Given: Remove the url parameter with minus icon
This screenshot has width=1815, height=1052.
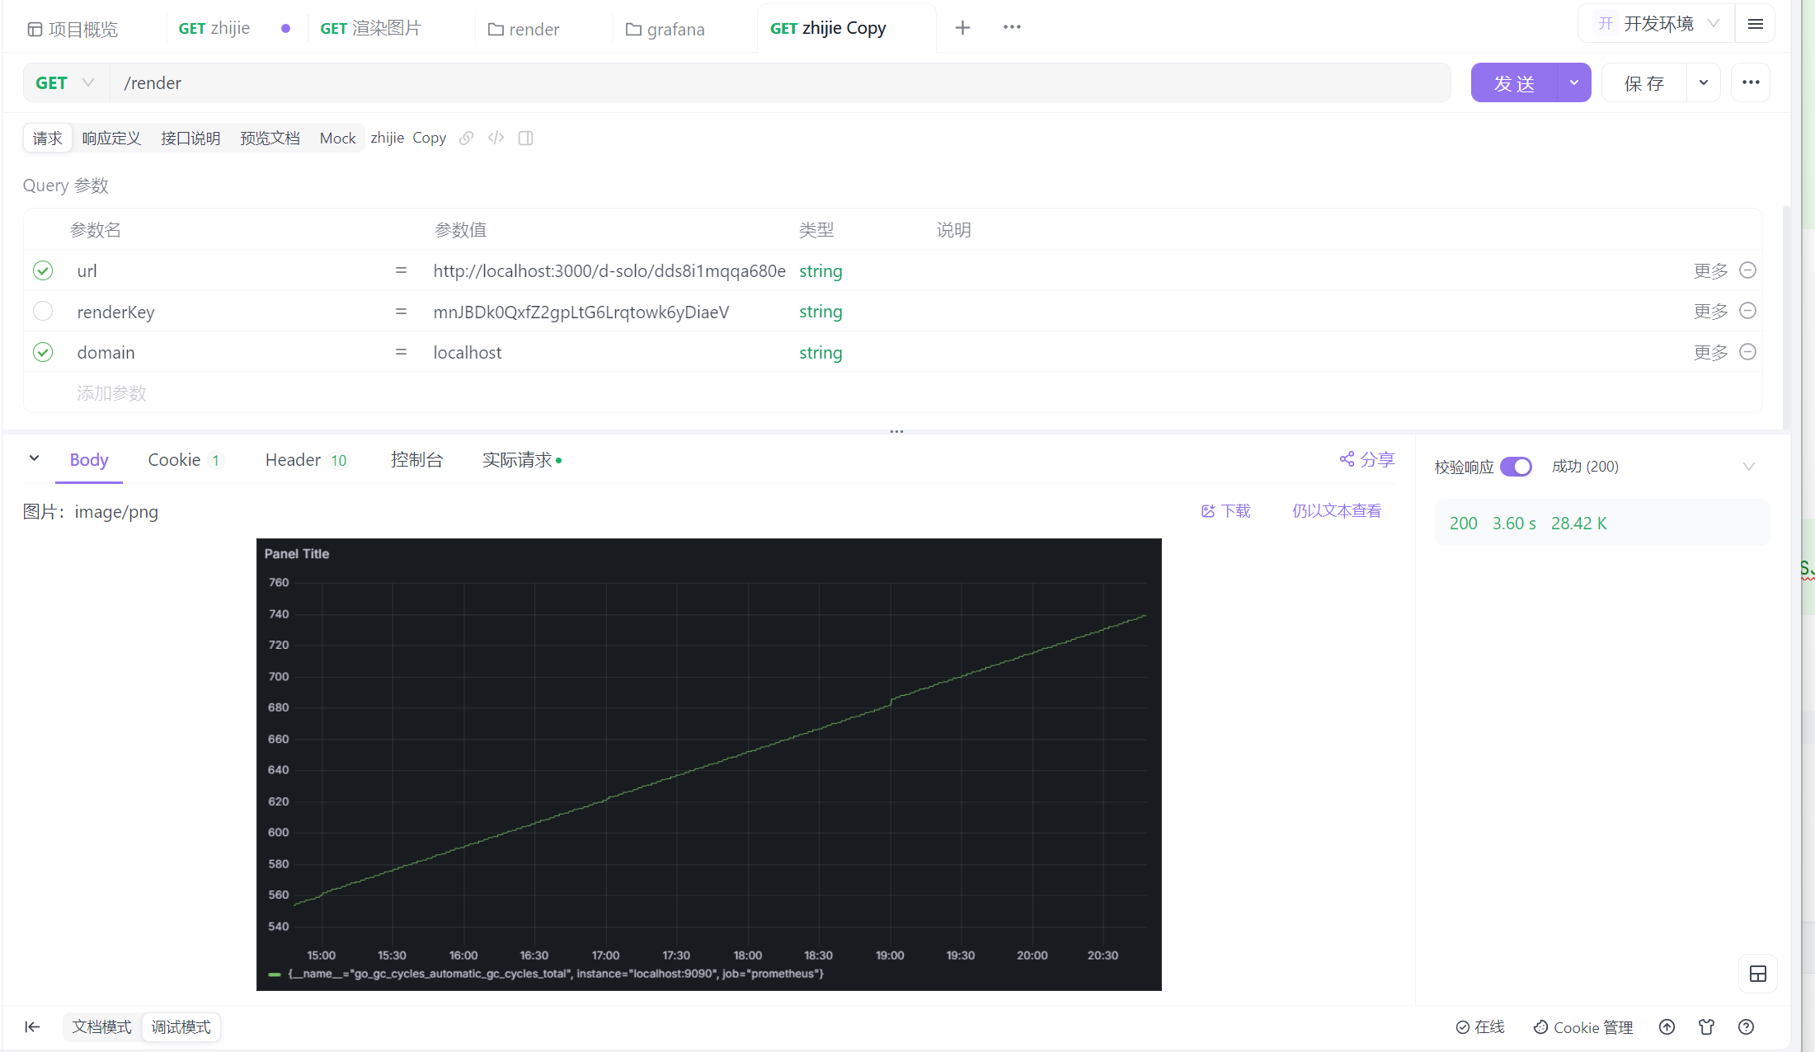Looking at the screenshot, I should coord(1747,270).
